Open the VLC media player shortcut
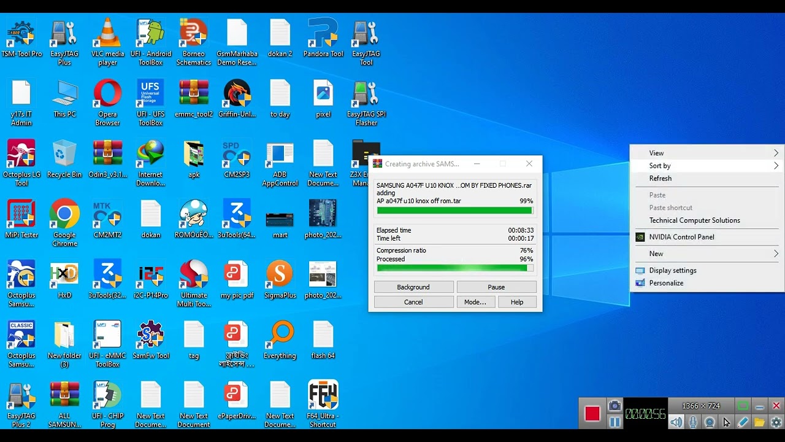The width and height of the screenshot is (785, 442). coord(107,42)
